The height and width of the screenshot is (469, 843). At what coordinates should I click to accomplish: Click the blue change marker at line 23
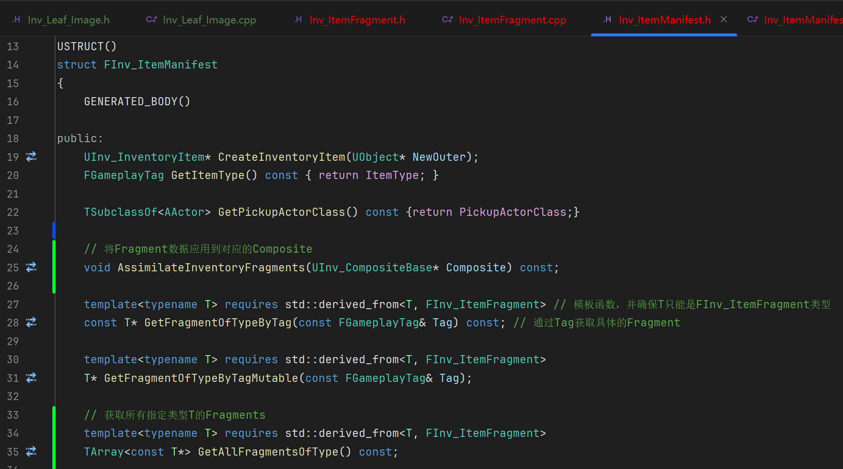54,230
